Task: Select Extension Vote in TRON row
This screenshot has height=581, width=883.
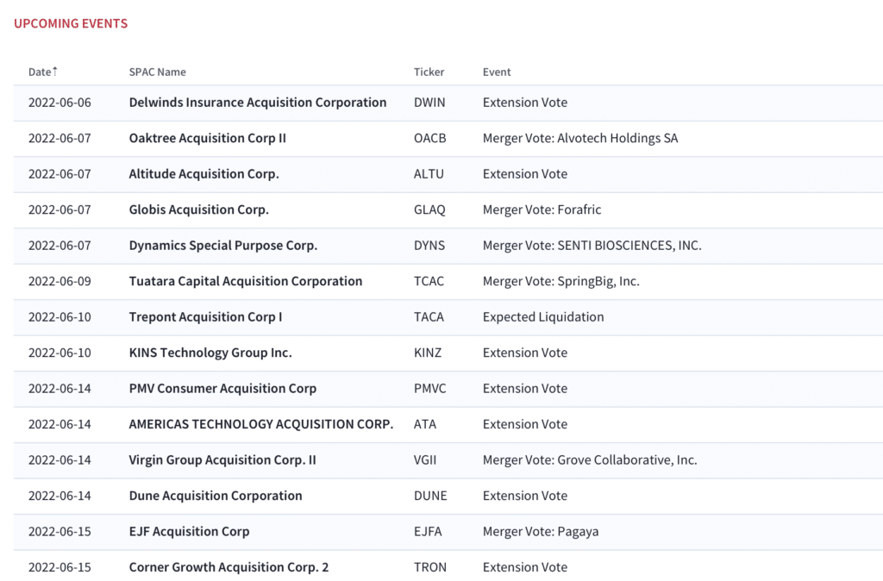Action: click(x=525, y=567)
